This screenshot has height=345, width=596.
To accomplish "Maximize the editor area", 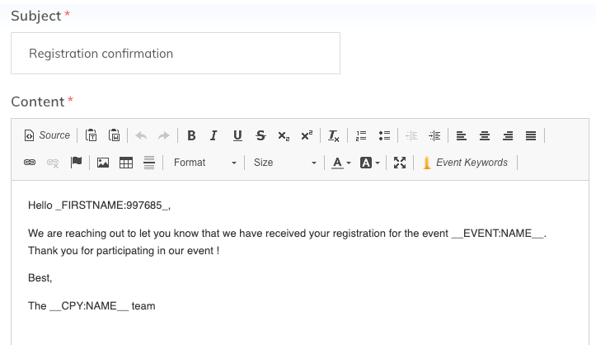I will 400,163.
